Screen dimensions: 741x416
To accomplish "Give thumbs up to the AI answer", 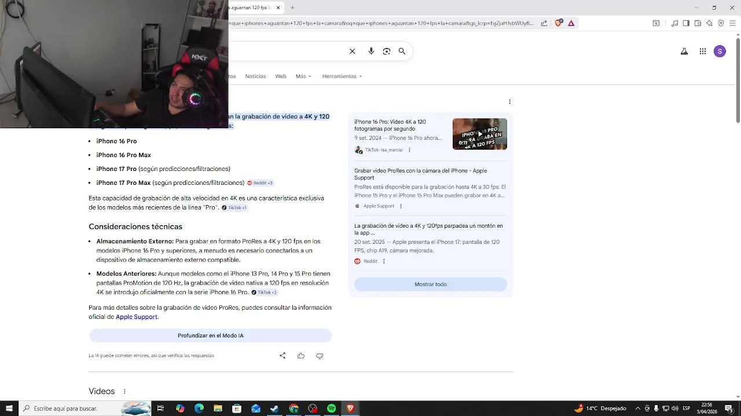I will pyautogui.click(x=301, y=356).
